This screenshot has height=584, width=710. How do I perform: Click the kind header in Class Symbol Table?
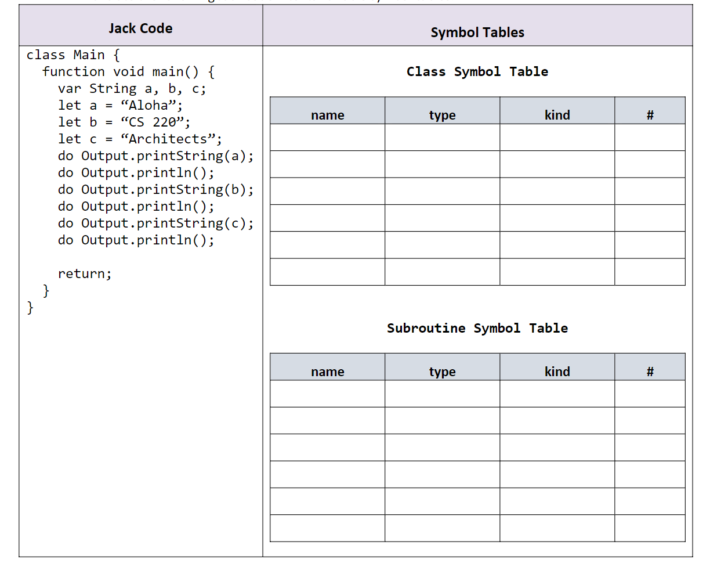(x=557, y=115)
